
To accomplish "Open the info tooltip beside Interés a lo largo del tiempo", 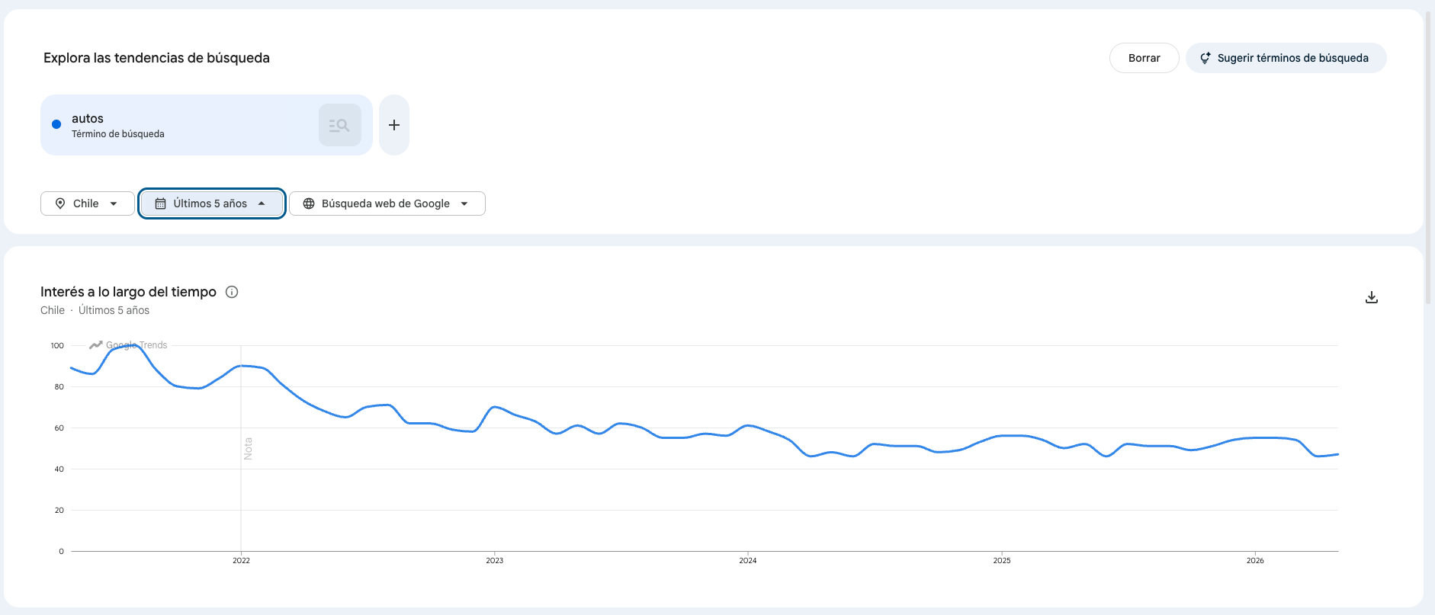I will (x=233, y=292).
